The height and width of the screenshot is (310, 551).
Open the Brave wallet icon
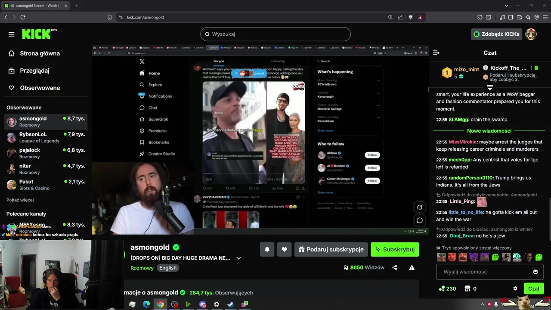coord(520,17)
